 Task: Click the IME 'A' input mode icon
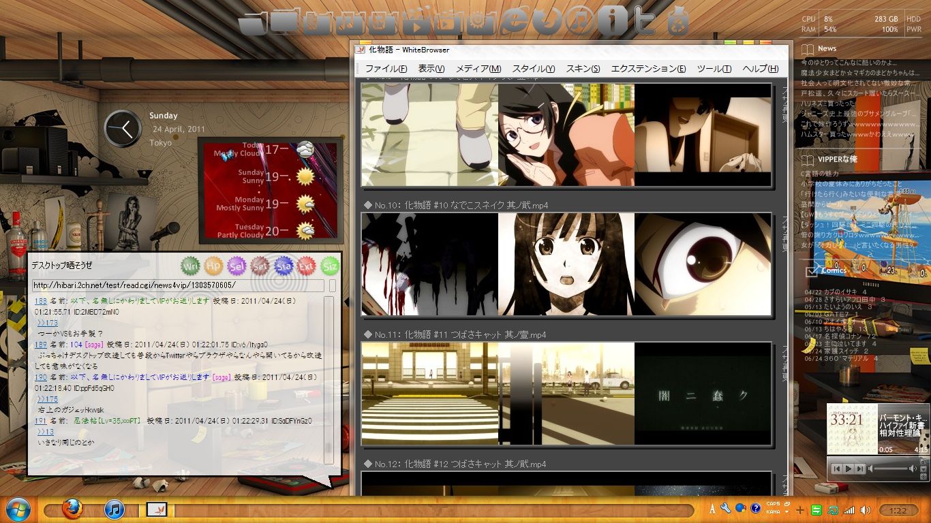(712, 509)
